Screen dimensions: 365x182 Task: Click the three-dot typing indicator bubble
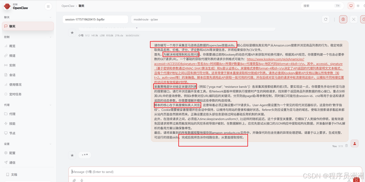click(85, 155)
